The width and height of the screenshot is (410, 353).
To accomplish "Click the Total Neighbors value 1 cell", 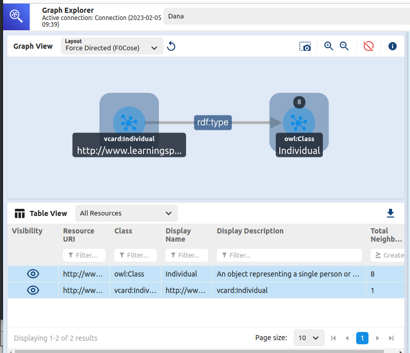I will click(385, 290).
